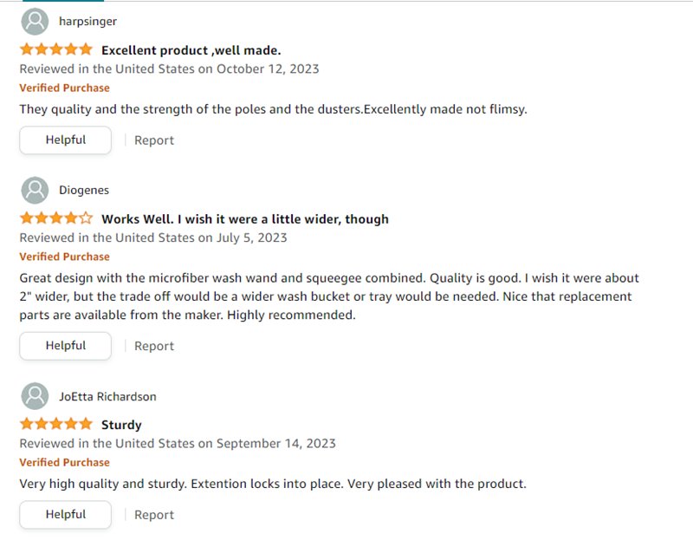Click JoEtta Richardson's profile avatar icon

(35, 396)
